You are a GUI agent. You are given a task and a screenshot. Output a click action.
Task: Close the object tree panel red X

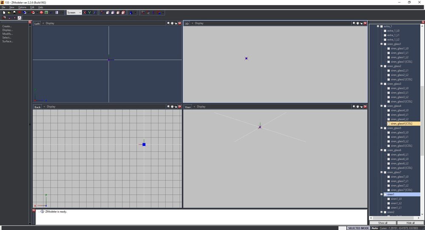coord(423,22)
